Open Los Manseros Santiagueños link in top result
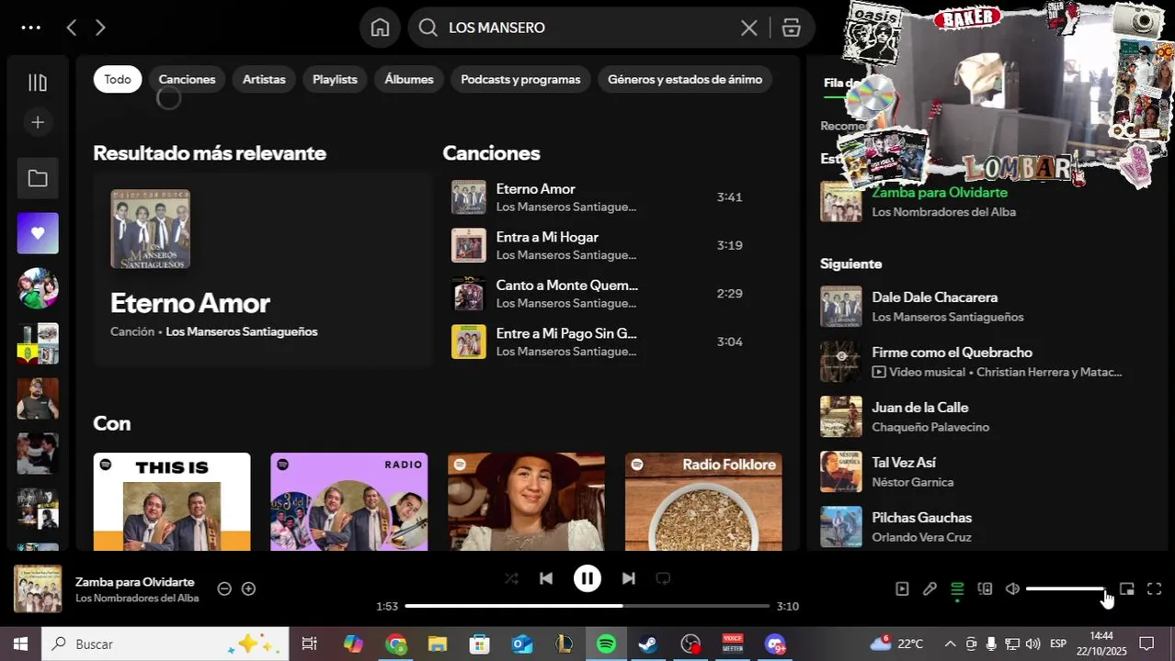The height and width of the screenshot is (661, 1175). (242, 331)
